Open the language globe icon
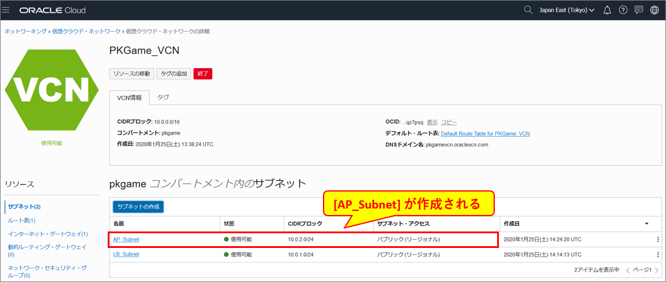Viewport: 666px width, 282px height. point(654,10)
